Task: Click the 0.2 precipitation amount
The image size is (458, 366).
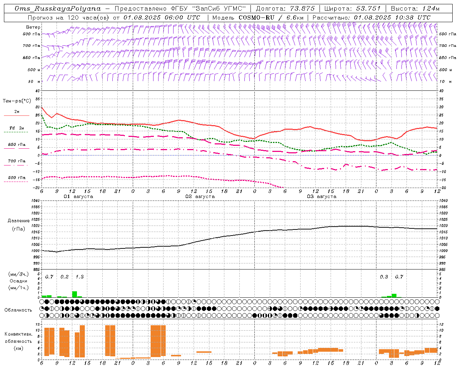Action: pyautogui.click(x=64, y=277)
